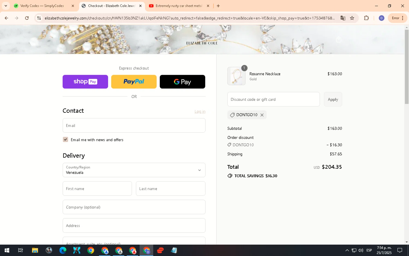Reload the checkout page
Viewport: 409px width, 256px height.
pos(27,18)
